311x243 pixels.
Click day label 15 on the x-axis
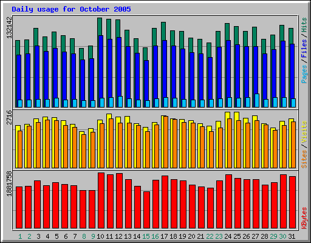click(x=146, y=236)
